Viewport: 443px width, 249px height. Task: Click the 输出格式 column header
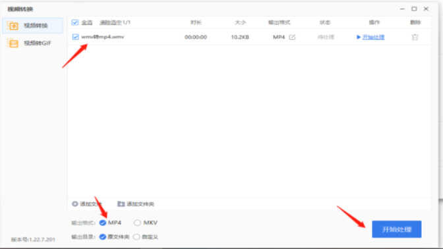click(x=279, y=22)
